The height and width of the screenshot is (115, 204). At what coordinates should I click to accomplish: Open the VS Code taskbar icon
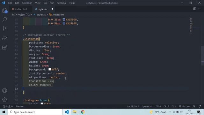tap(67, 112)
